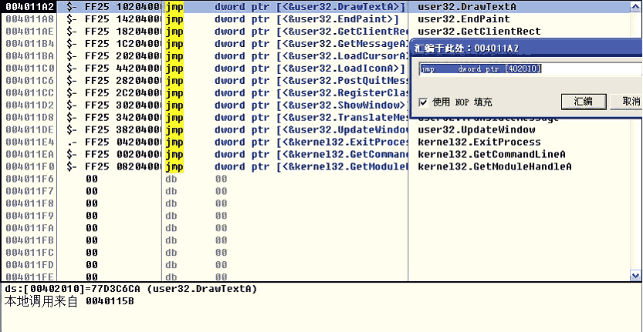The height and width of the screenshot is (332, 643).
Task: Click the assemble instruction input field
Action: pyautogui.click(x=529, y=69)
